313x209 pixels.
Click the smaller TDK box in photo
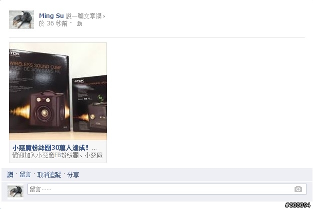click(x=89, y=104)
